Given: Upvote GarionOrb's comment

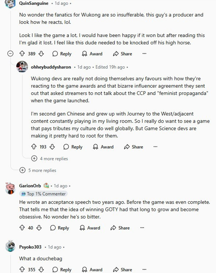Looking at the screenshot, I should (22, 228).
